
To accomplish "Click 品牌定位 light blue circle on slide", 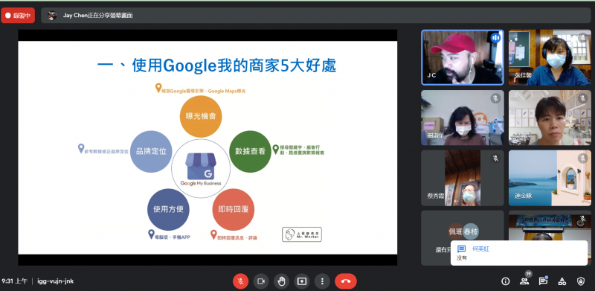I will pos(151,151).
